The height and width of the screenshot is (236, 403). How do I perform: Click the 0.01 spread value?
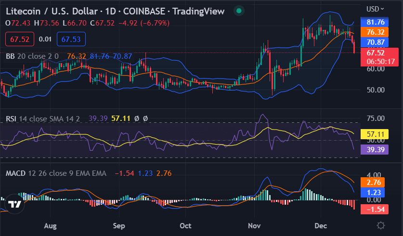[x=45, y=39]
